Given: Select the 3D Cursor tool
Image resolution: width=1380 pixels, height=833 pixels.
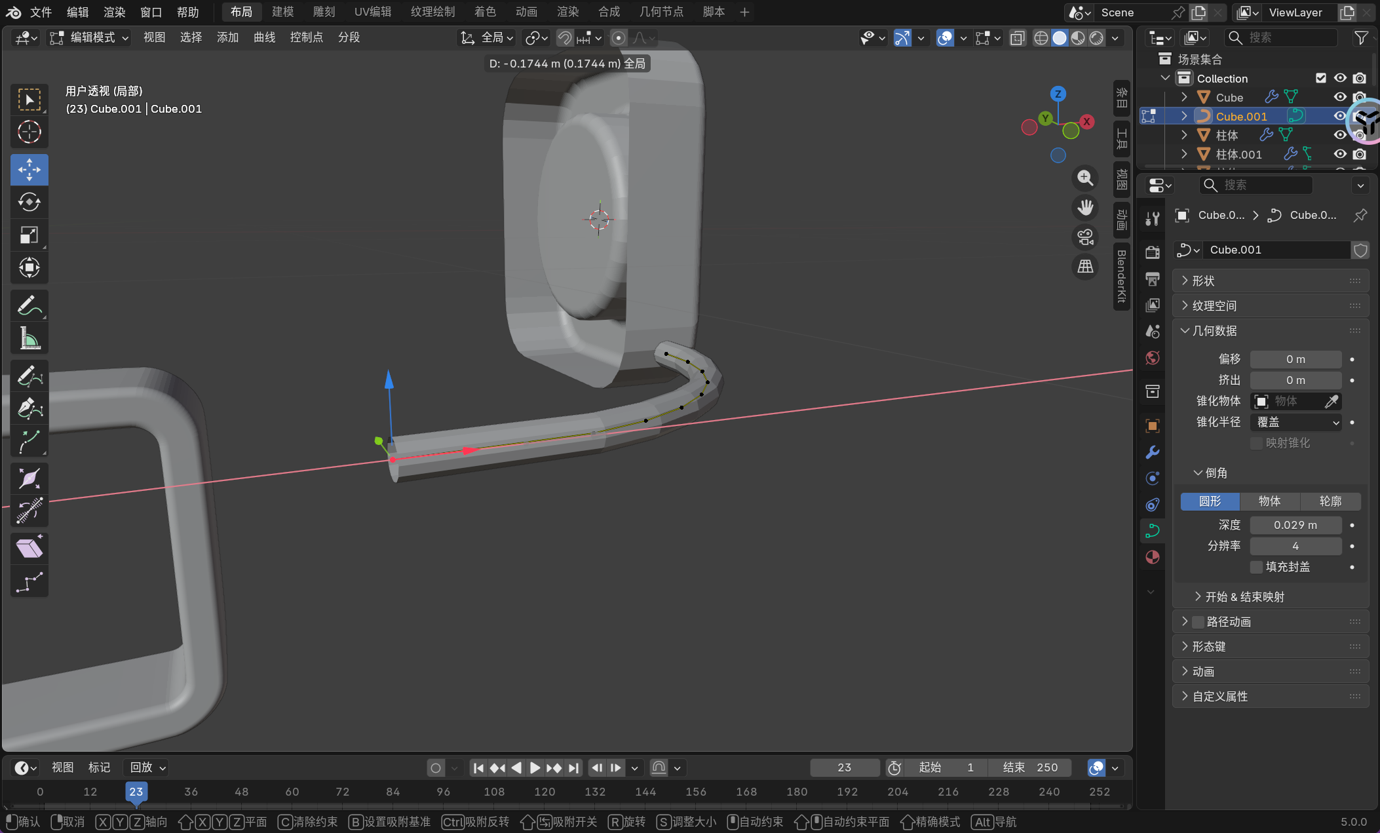Looking at the screenshot, I should point(29,132).
